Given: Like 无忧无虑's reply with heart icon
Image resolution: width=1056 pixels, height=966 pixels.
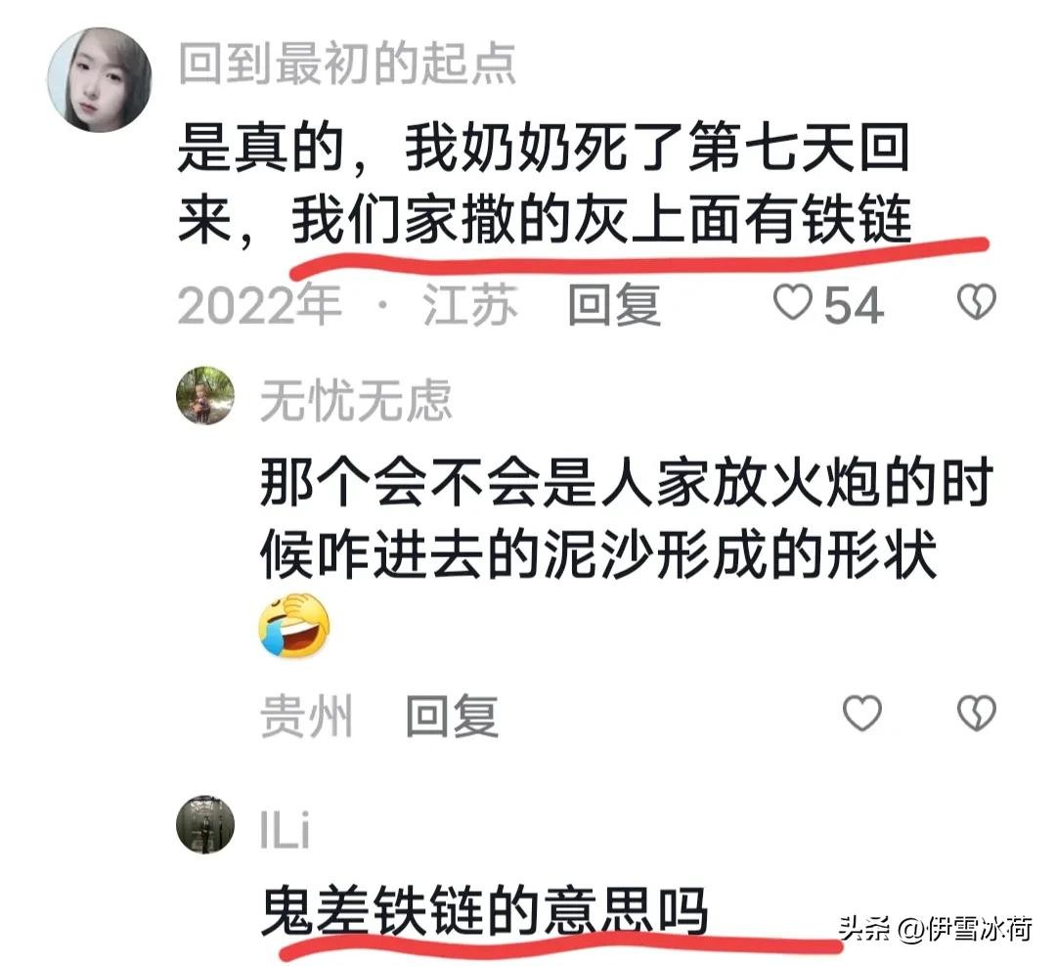Looking at the screenshot, I should coord(862,713).
